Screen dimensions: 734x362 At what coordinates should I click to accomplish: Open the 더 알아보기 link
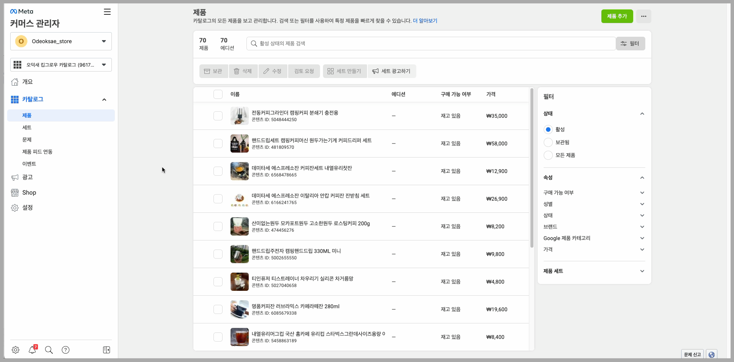pyautogui.click(x=425, y=21)
